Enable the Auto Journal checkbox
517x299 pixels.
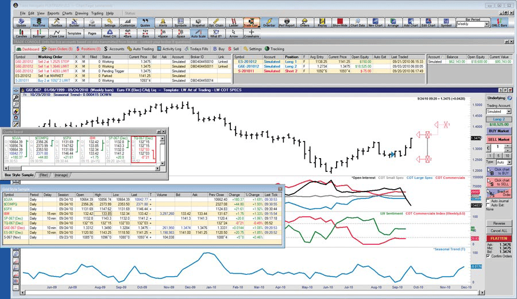click(488, 201)
